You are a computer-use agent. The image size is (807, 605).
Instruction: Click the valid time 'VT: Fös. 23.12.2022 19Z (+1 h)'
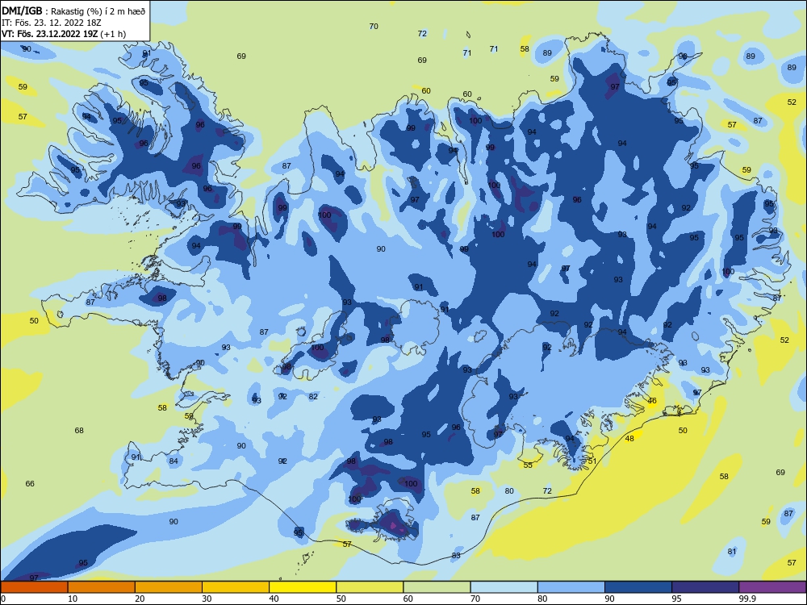64,34
